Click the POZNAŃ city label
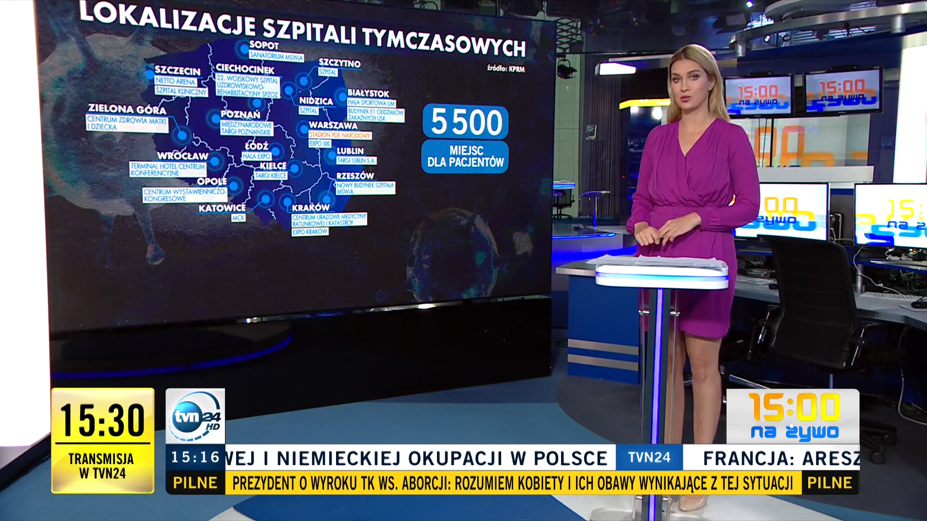This screenshot has height=521, width=927. pos(240,114)
